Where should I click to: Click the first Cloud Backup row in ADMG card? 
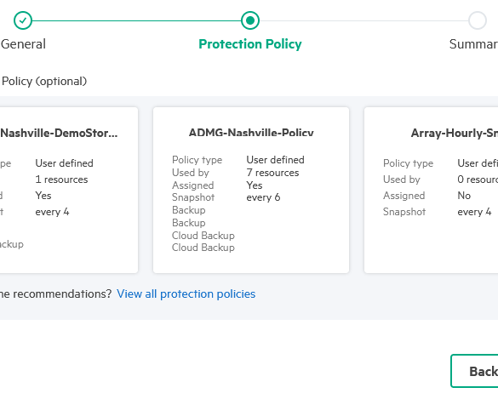pyautogui.click(x=203, y=236)
